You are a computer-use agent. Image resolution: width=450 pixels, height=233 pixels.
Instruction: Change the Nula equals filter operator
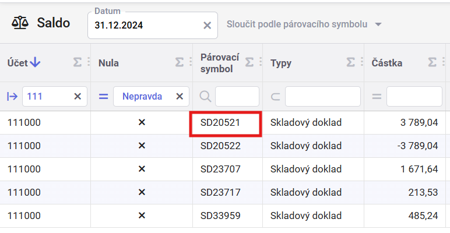tap(103, 97)
